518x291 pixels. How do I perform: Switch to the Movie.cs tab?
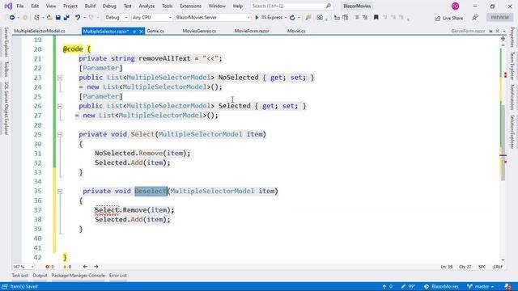(x=296, y=31)
